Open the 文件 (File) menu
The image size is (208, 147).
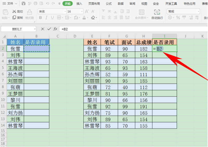pyautogui.click(x=10, y=4)
